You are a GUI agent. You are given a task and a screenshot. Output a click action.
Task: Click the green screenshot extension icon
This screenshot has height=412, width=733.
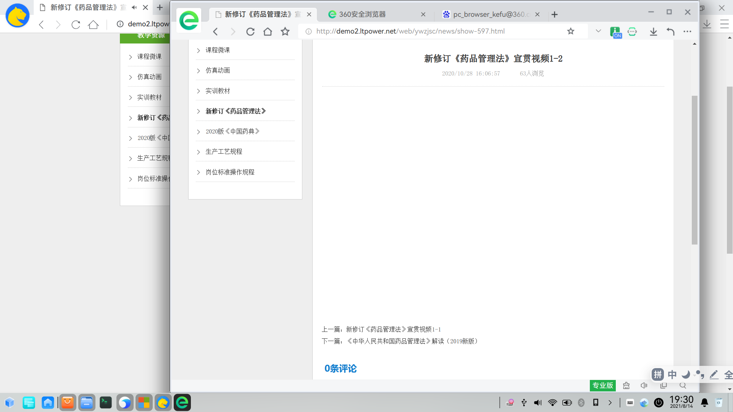click(632, 32)
